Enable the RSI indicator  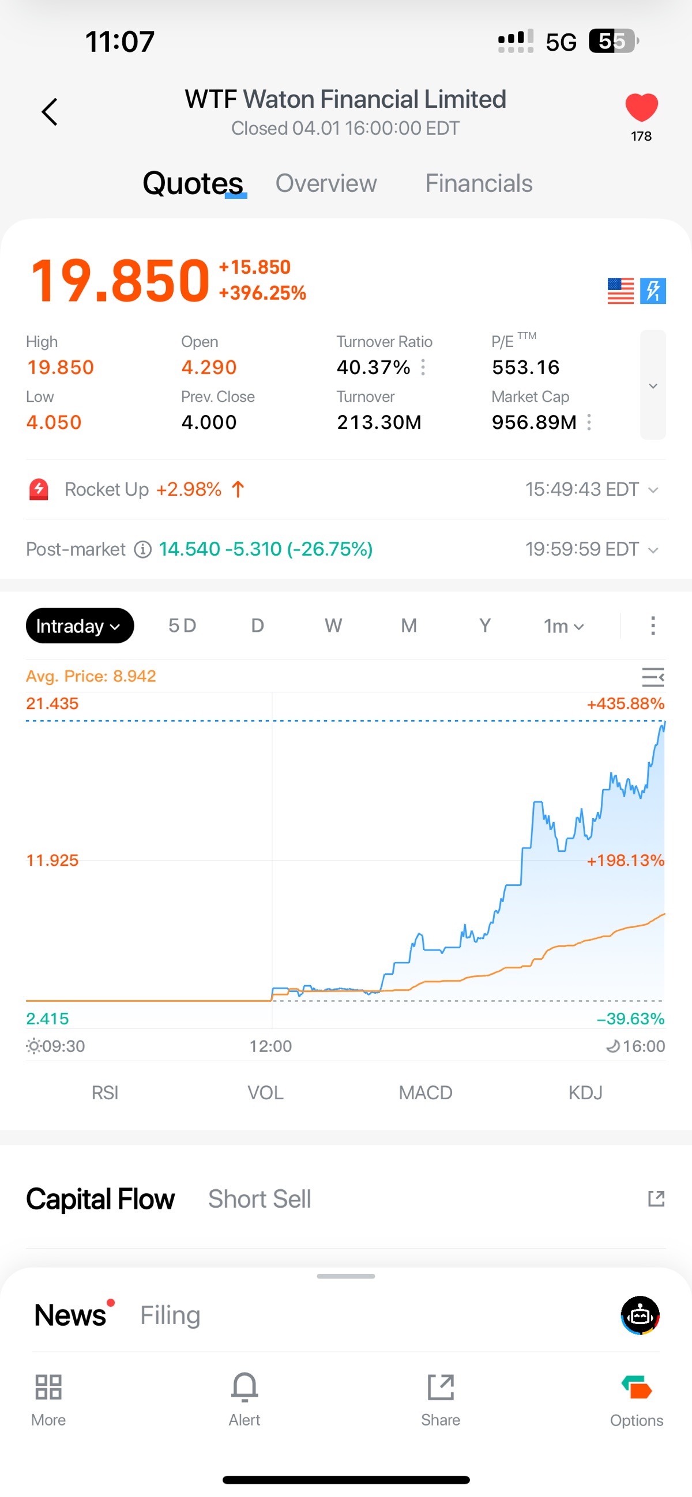coord(105,1092)
